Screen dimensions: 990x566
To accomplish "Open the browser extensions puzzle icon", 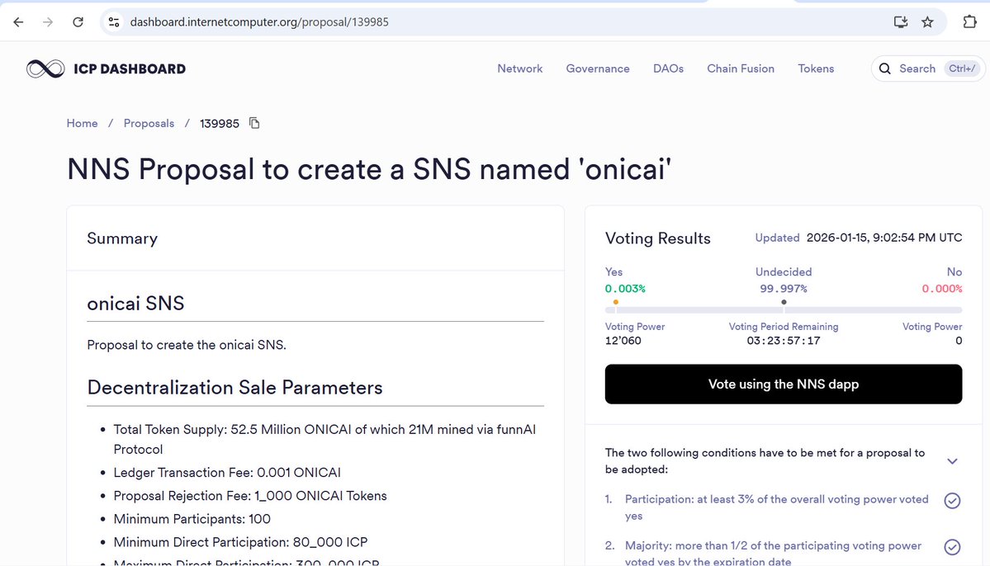I will [x=970, y=22].
